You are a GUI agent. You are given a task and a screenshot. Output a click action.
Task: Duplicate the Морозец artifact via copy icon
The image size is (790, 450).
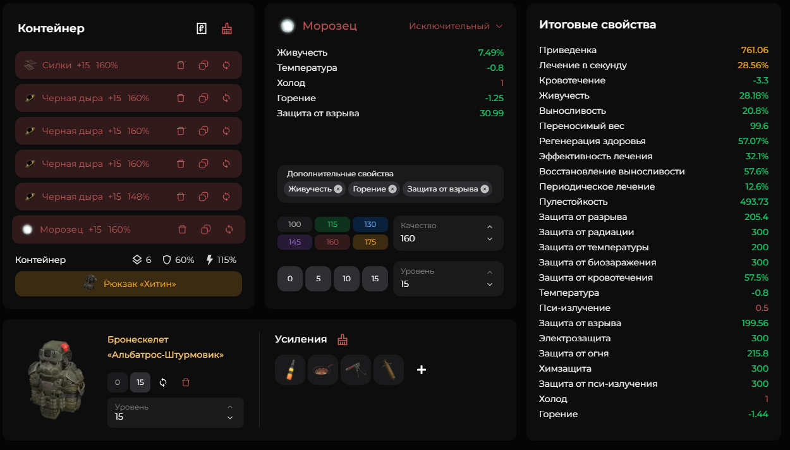(x=205, y=229)
